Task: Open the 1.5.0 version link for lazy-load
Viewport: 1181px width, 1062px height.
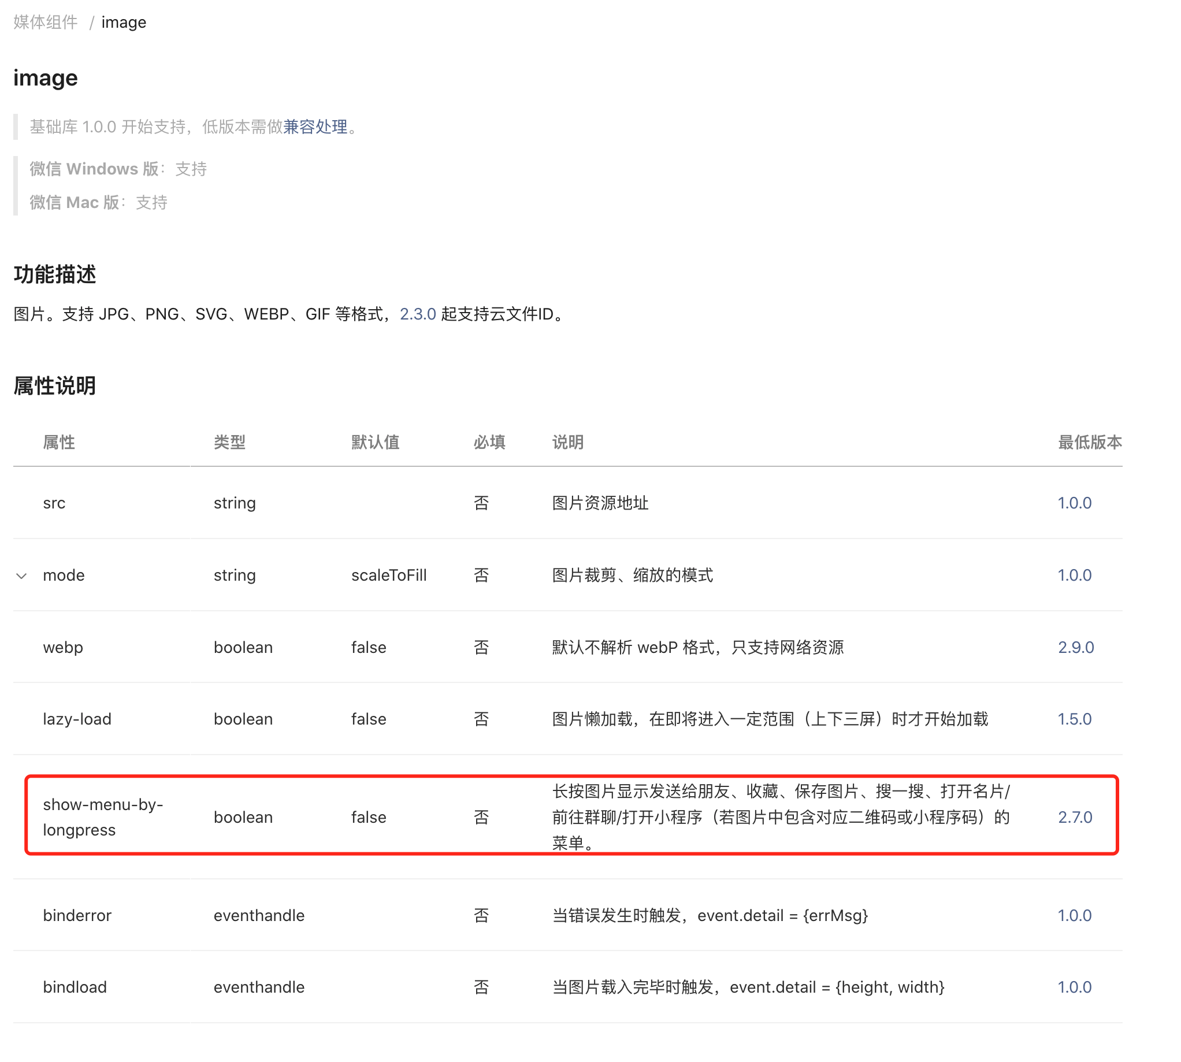Action: [1074, 719]
